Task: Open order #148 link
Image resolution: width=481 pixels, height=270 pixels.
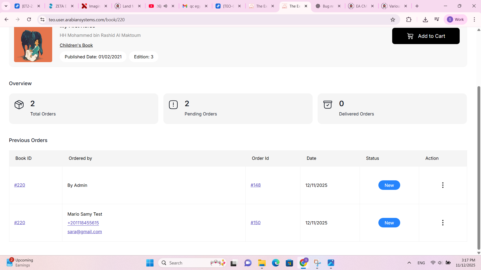Action: point(255,185)
